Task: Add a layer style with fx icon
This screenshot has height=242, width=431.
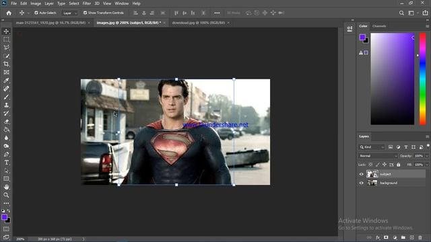Action: 378,237
